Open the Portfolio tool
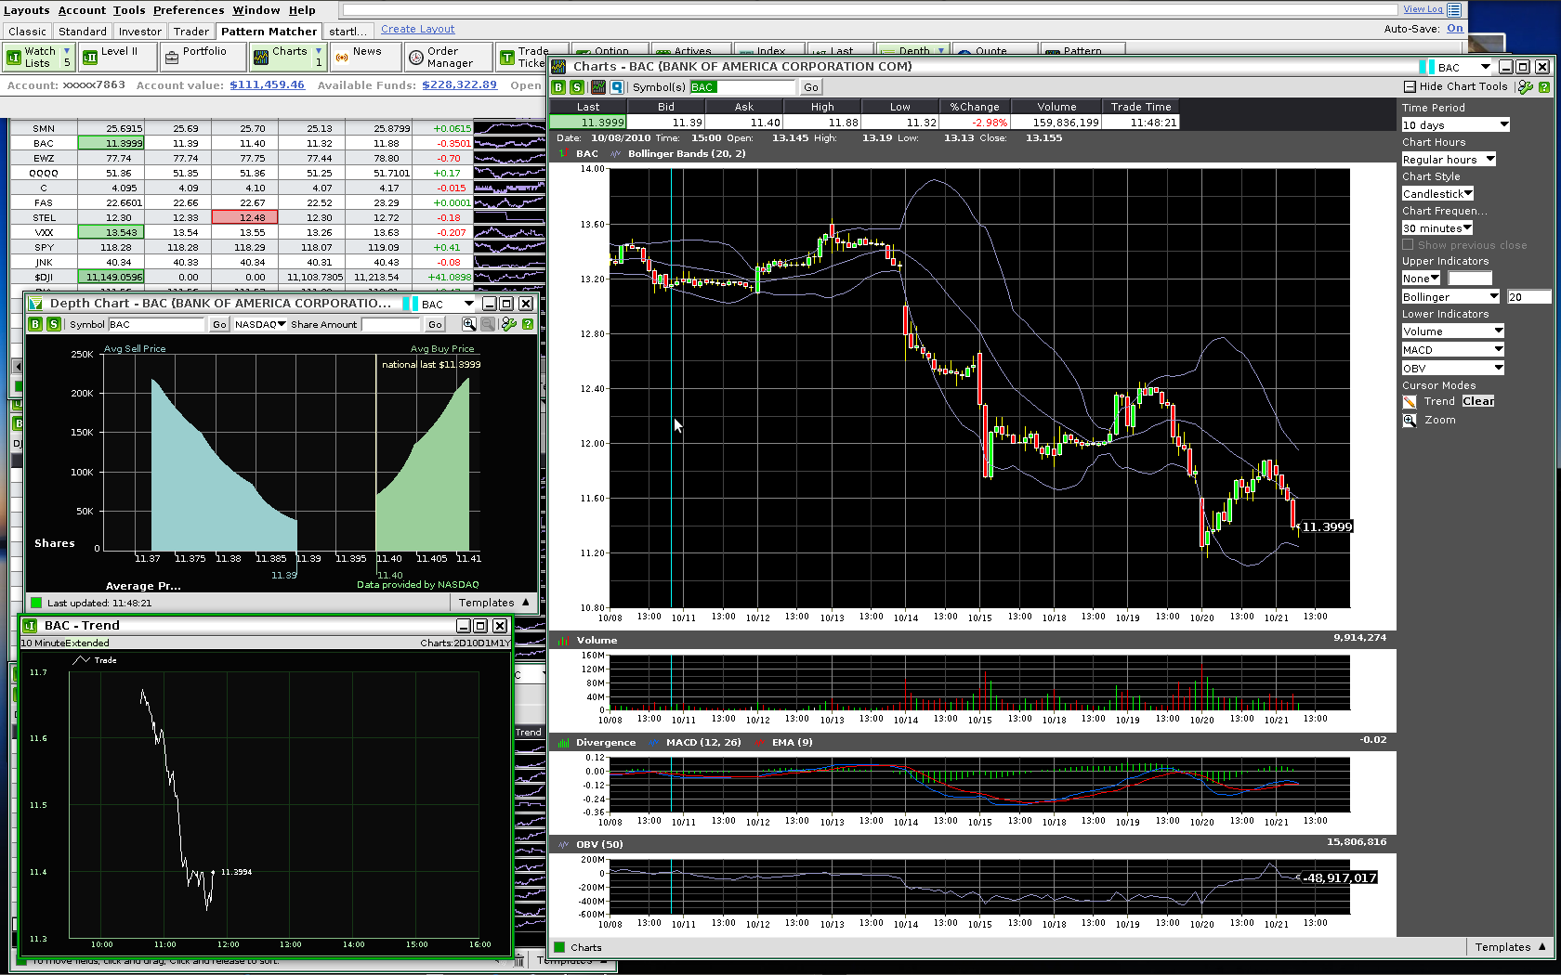 [203, 58]
